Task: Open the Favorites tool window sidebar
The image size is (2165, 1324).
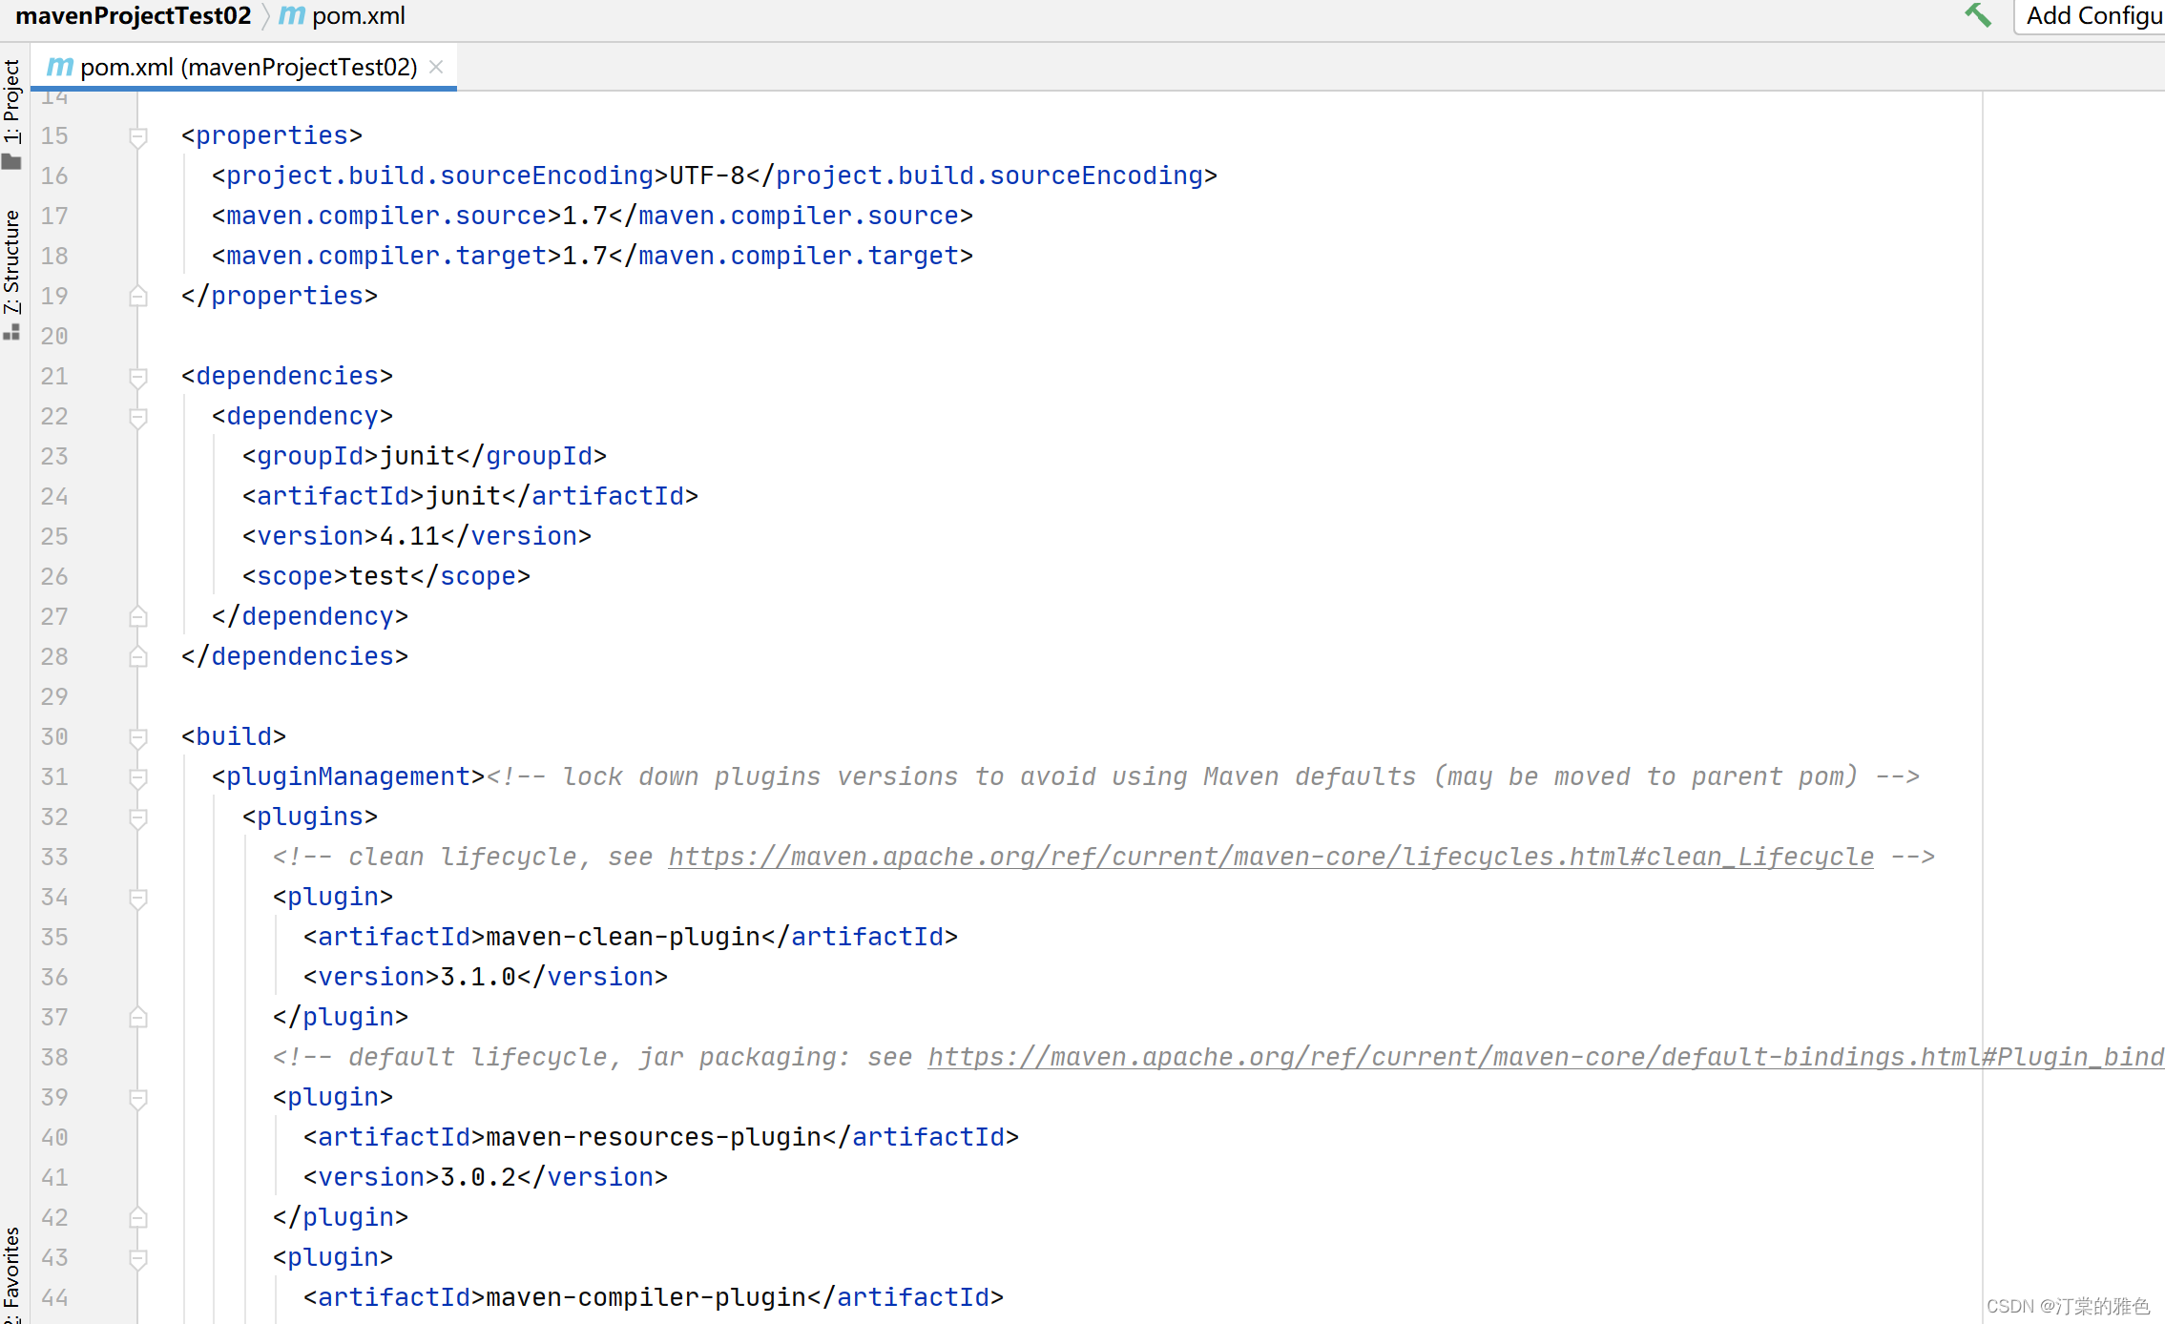Action: 11,1269
